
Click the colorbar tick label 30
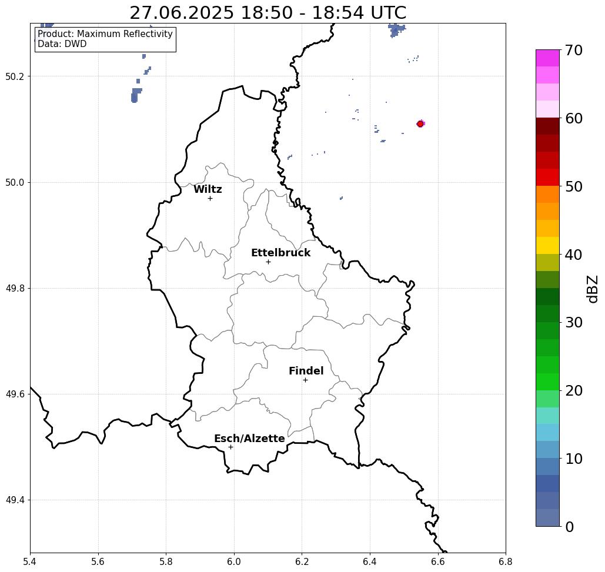(574, 322)
